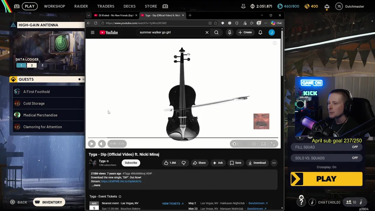Expand description with ...more
Viewport: 375px width, 211px height.
coord(96,185)
